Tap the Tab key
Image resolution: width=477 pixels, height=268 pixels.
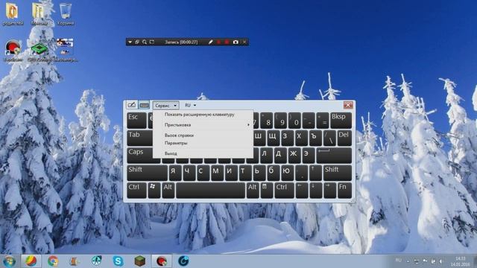click(x=139, y=138)
